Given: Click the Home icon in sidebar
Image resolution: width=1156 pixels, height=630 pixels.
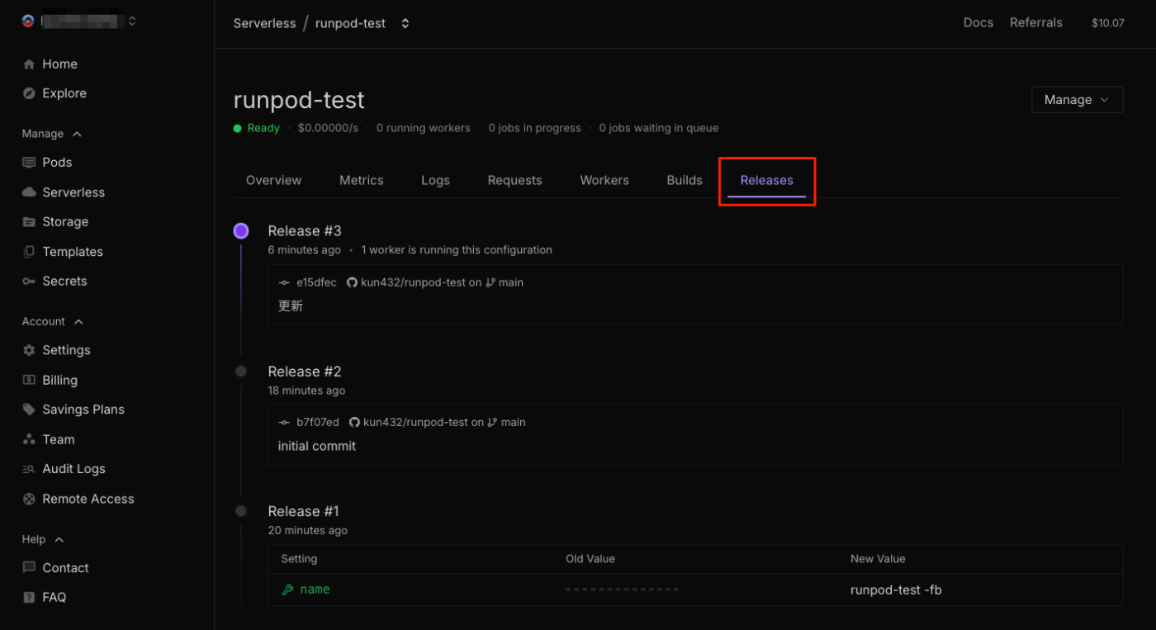Looking at the screenshot, I should [x=29, y=64].
